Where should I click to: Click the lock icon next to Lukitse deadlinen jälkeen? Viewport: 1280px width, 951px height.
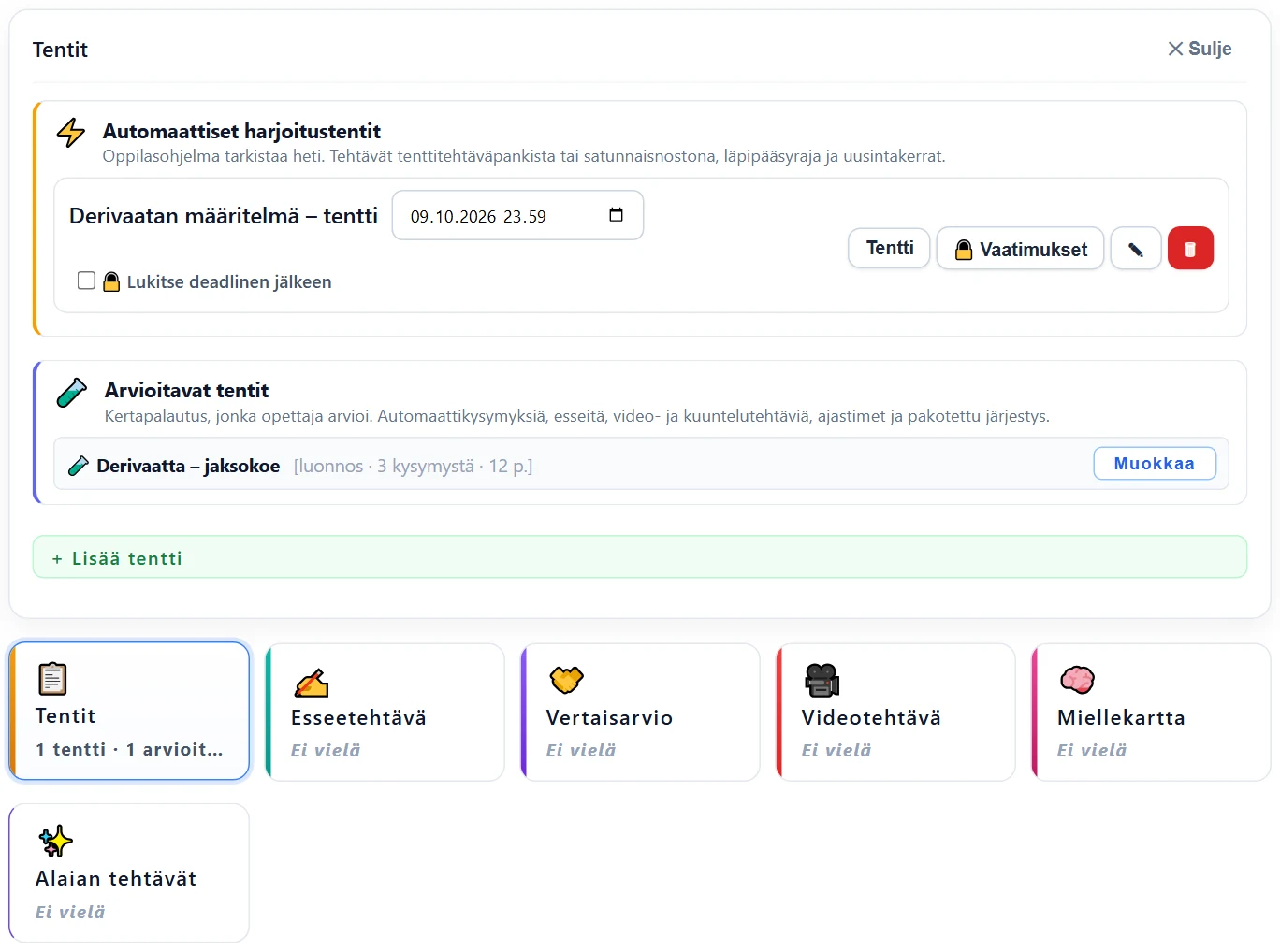click(x=111, y=281)
